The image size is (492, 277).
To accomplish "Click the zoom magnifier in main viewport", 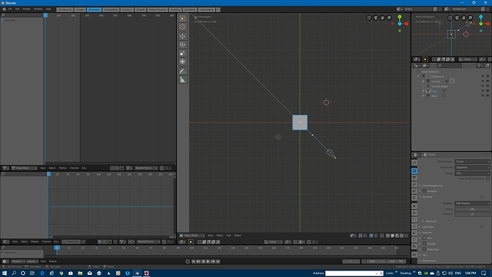I will point(389,18).
